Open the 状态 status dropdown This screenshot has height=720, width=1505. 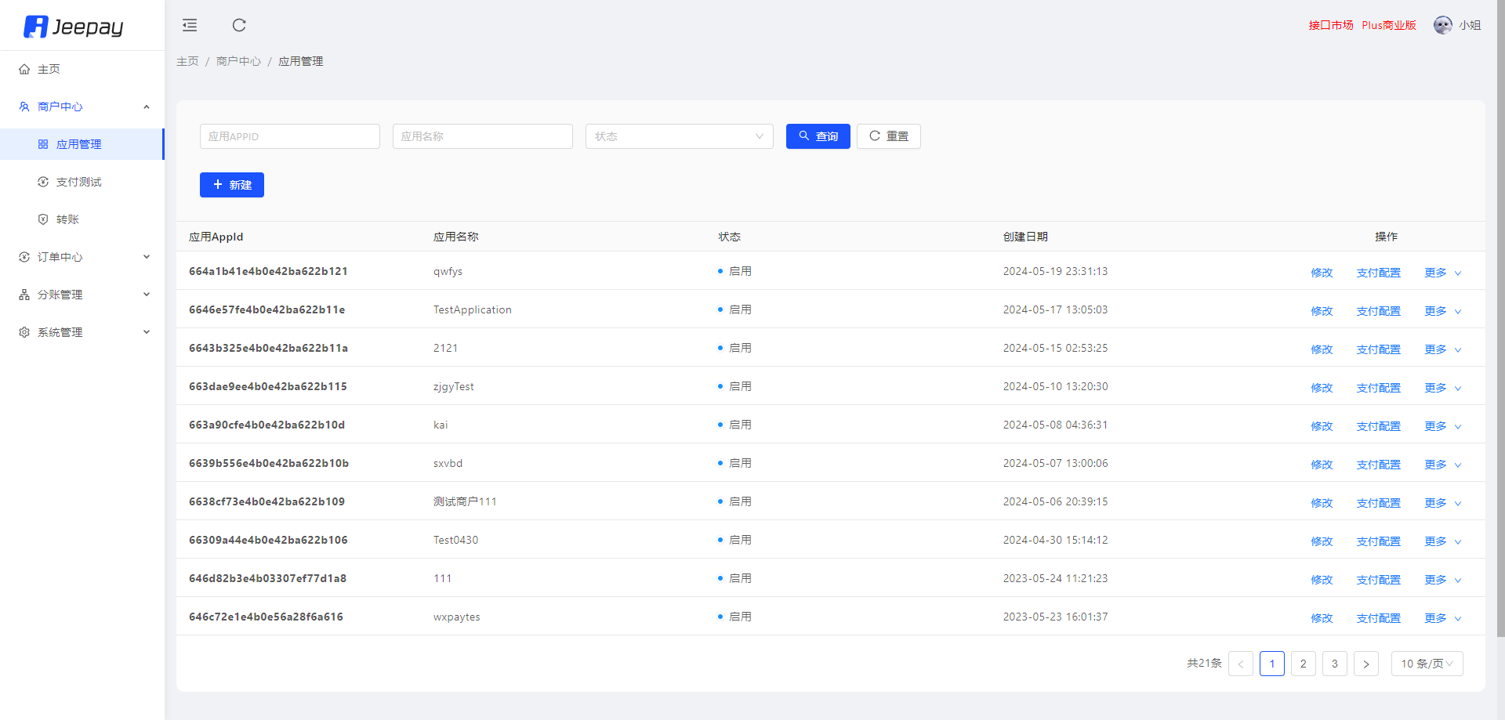(679, 136)
